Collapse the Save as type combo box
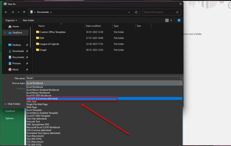The height and width of the screenshot is (146, 231). pyautogui.click(x=104, y=83)
